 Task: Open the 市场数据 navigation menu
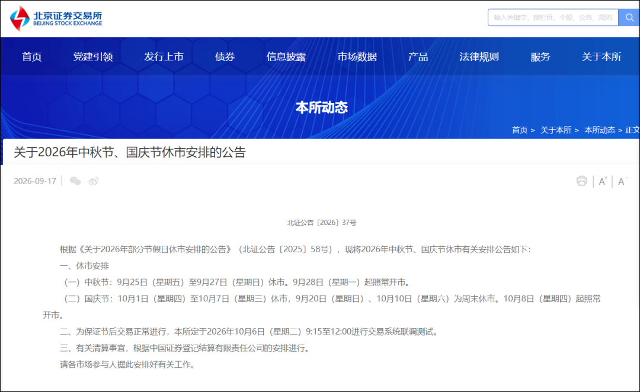coord(357,57)
